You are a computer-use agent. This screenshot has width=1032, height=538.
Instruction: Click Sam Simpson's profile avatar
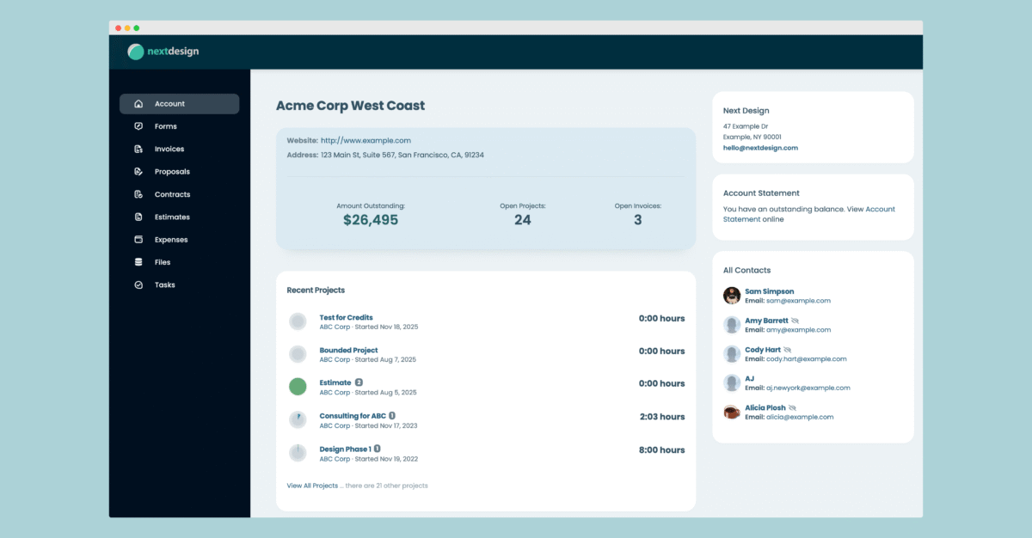click(730, 296)
